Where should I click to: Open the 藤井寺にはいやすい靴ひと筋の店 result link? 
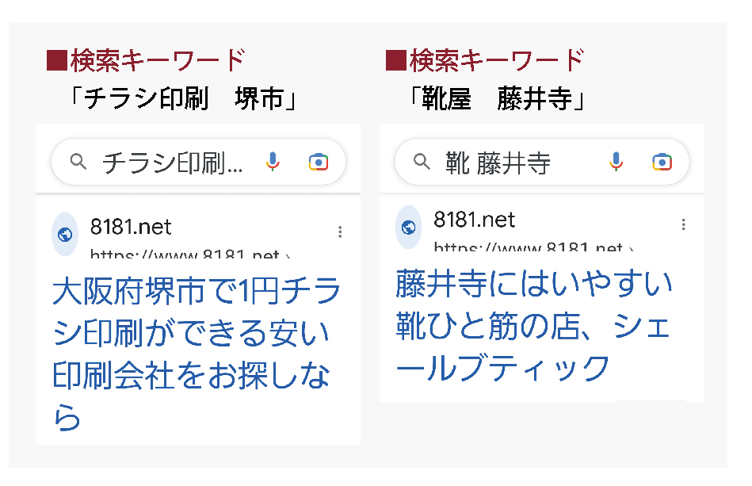click(x=534, y=326)
